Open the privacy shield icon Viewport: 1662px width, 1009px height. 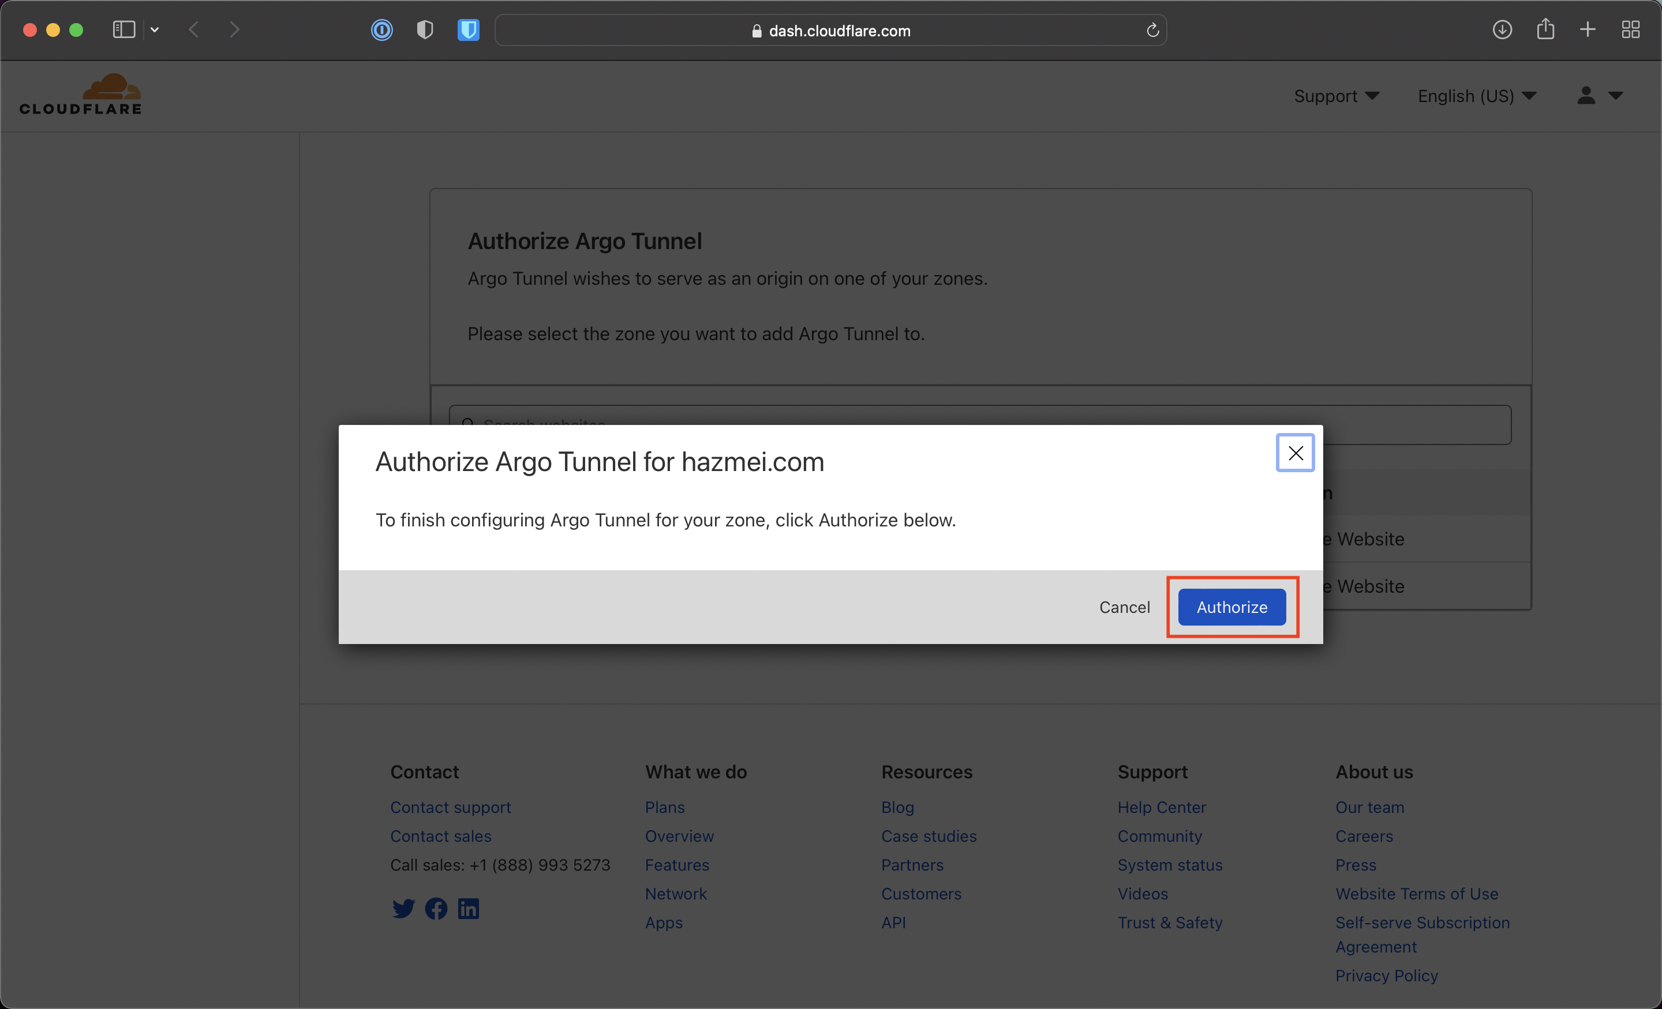(424, 31)
